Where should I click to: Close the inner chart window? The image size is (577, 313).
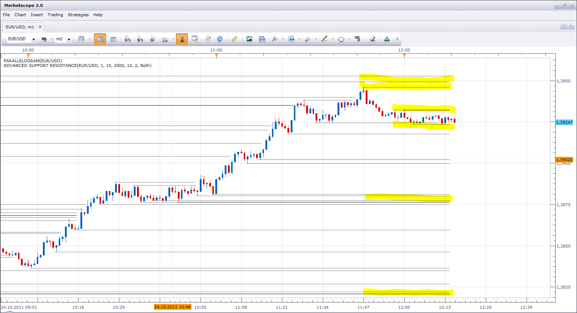(x=571, y=26)
